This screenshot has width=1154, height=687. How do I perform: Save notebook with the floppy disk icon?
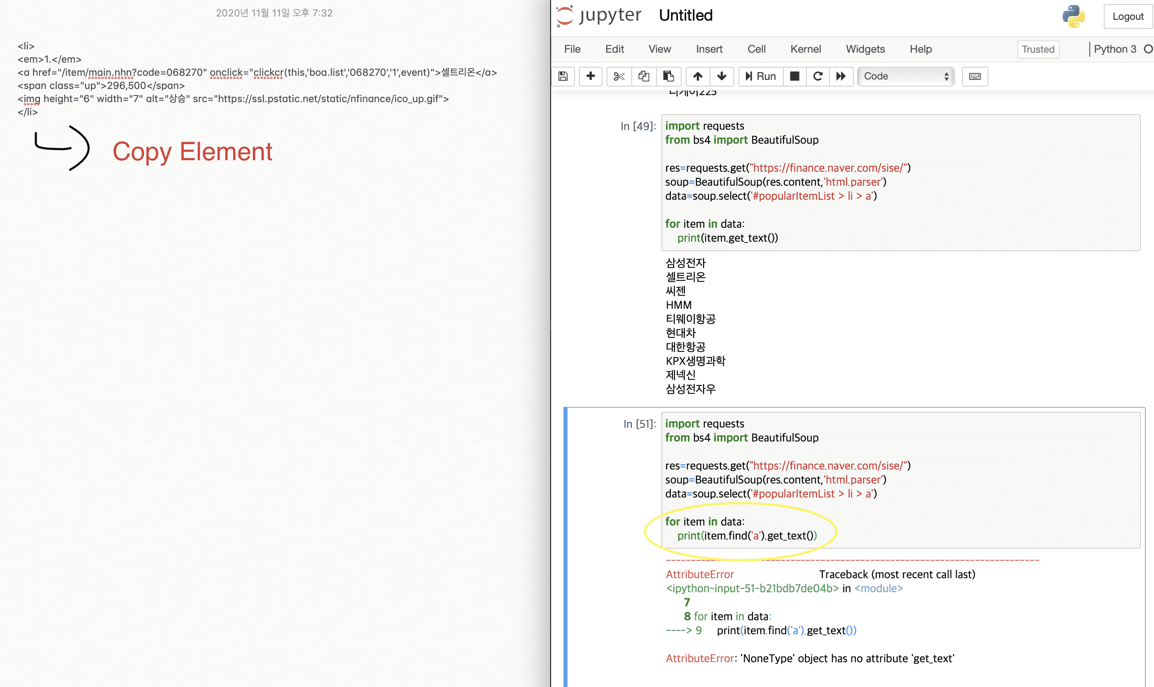coord(563,76)
